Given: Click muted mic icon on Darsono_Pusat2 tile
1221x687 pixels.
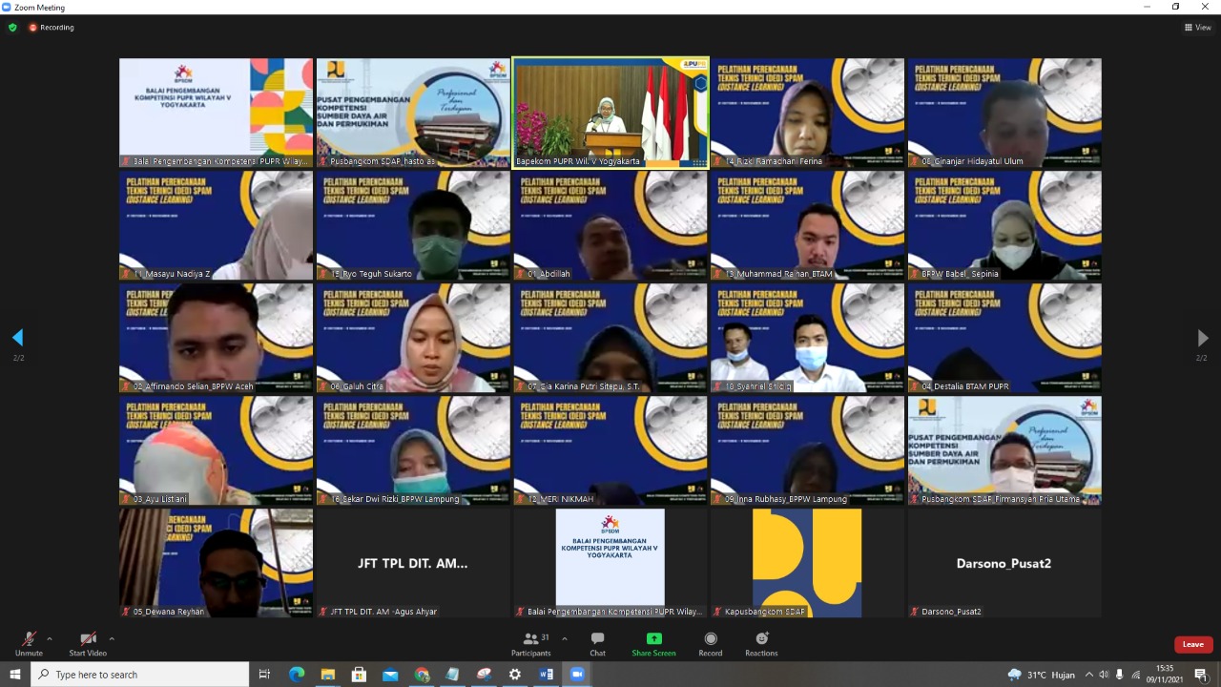Looking at the screenshot, I should (x=915, y=612).
